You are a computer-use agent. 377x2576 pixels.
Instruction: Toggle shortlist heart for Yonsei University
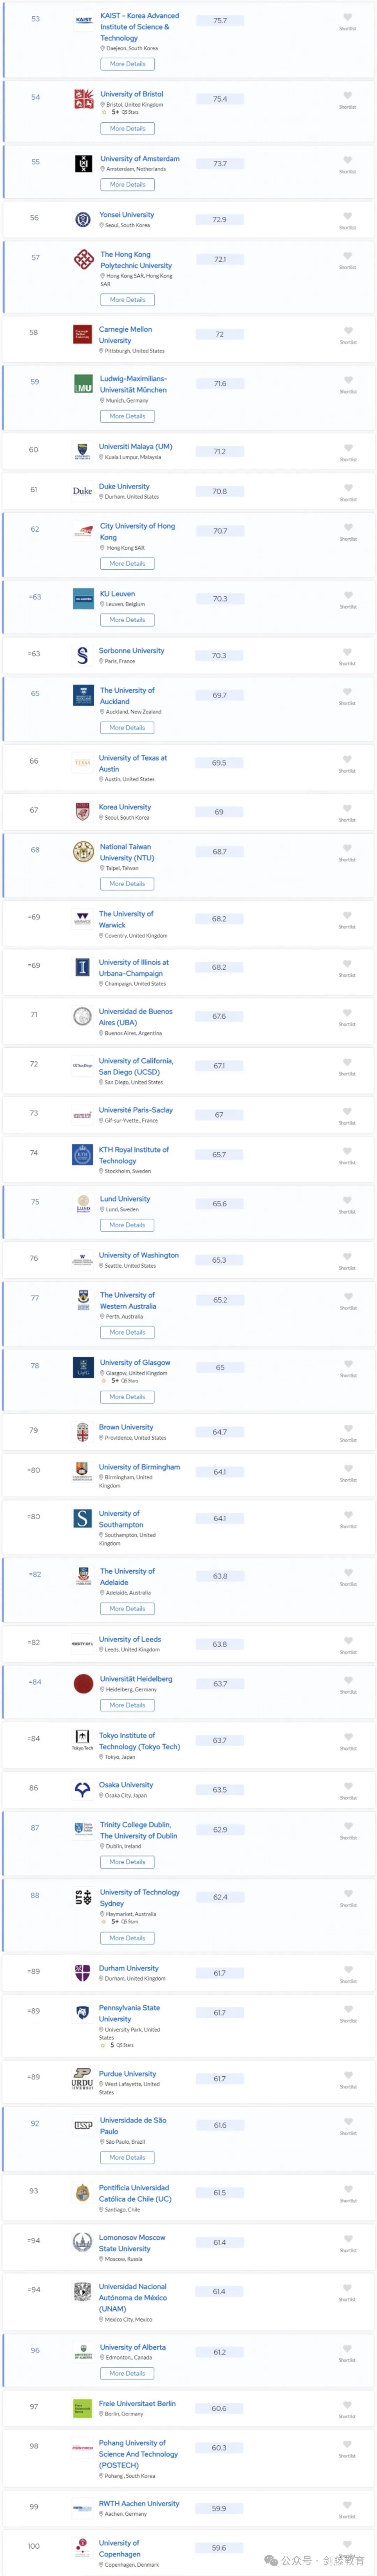347,216
